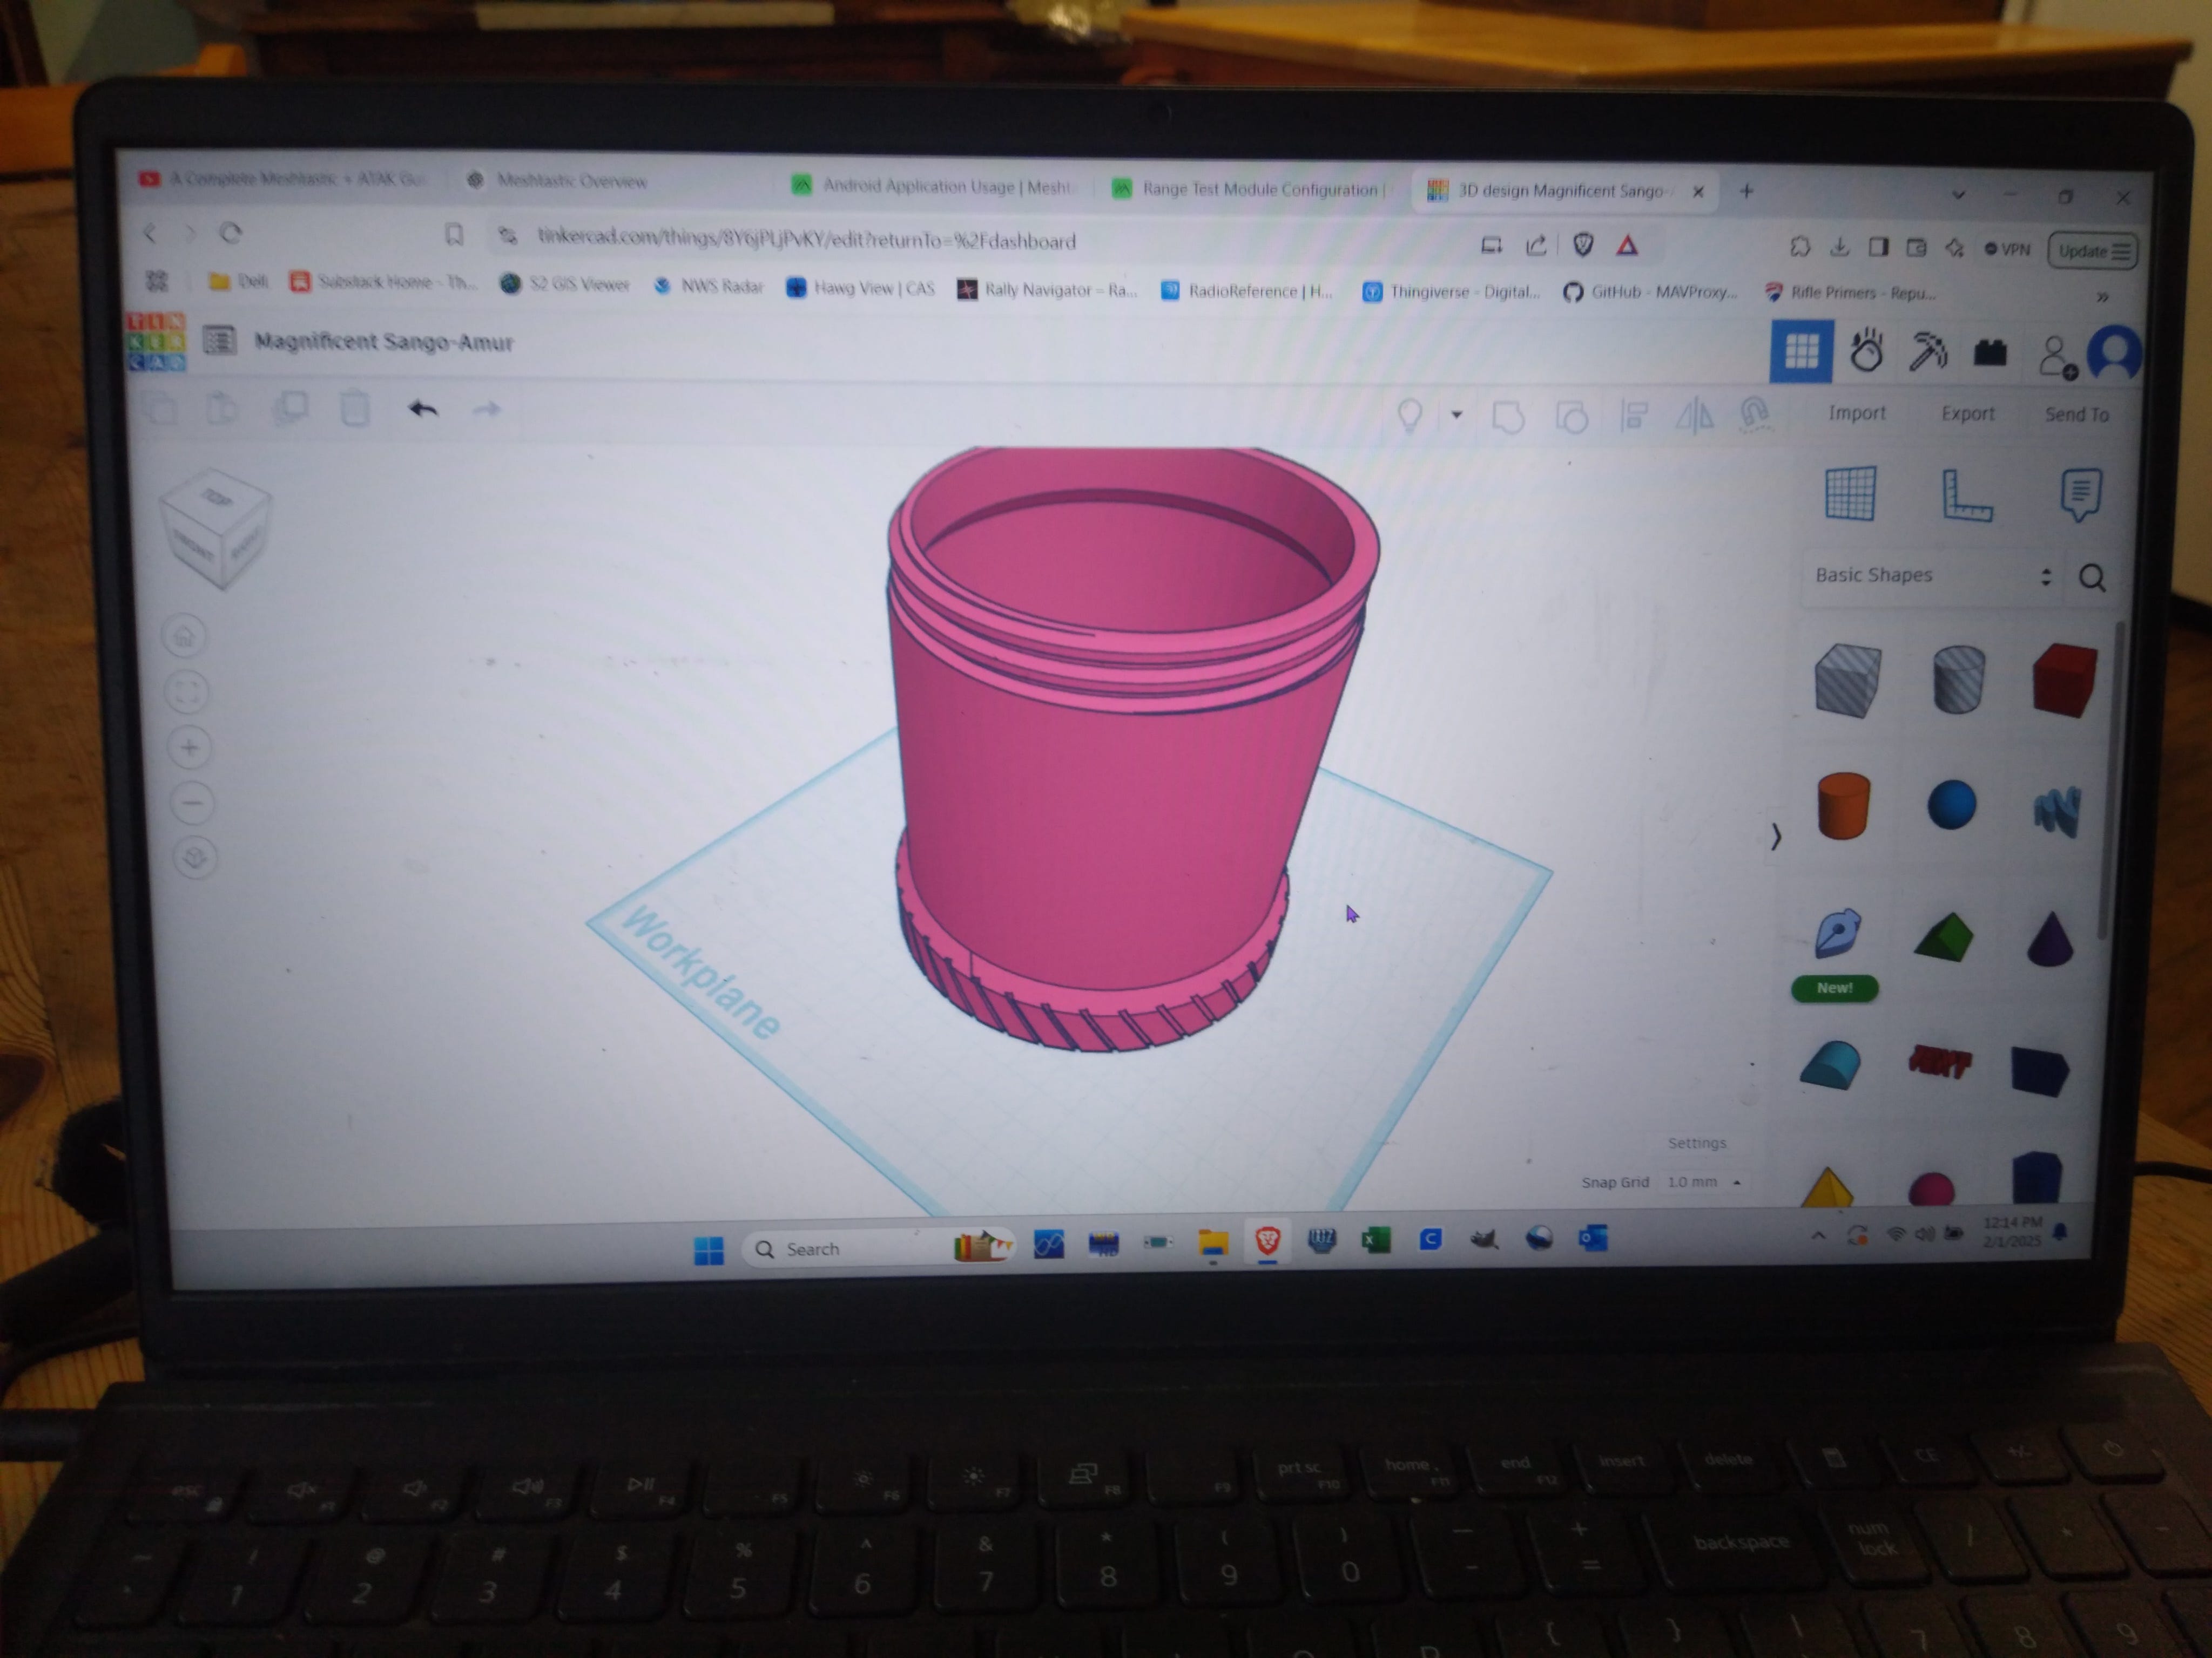Click the Group shapes icon
2212x1658 pixels.
pos(1507,416)
